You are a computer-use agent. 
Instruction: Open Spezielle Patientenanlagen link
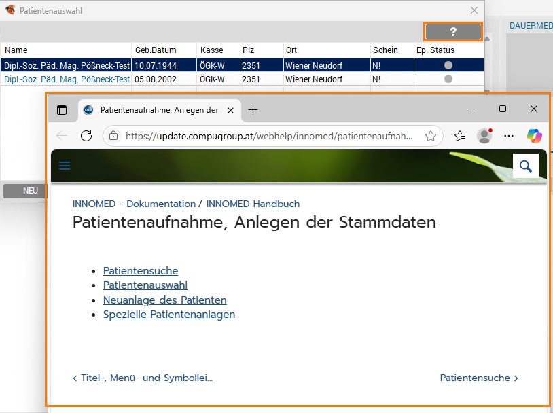pos(169,315)
